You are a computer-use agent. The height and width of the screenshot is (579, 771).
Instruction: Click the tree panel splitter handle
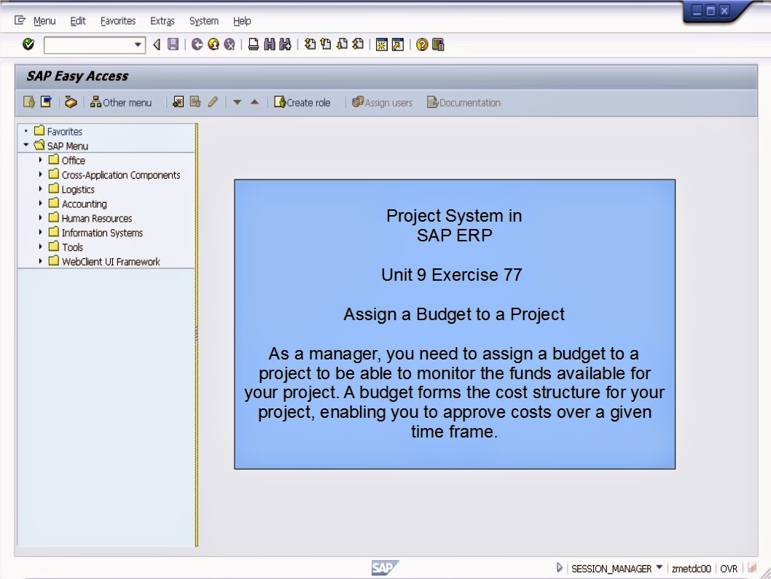coord(197,335)
